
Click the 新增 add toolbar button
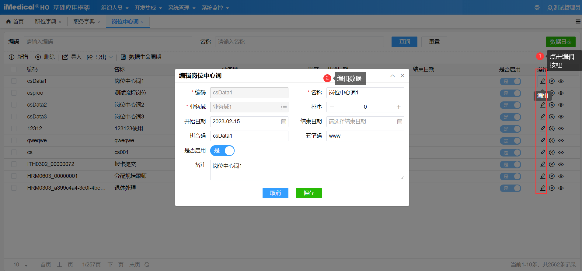18,57
